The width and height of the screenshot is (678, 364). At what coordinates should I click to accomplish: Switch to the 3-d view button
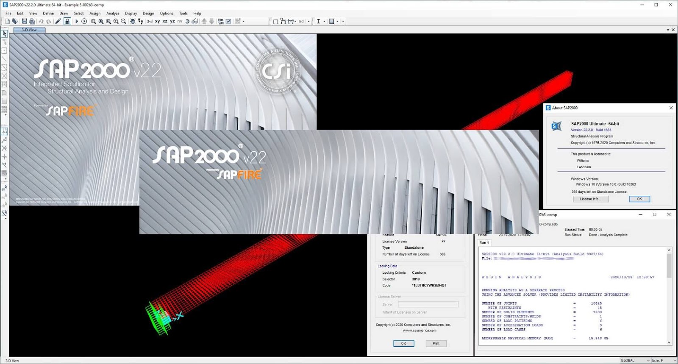[150, 21]
